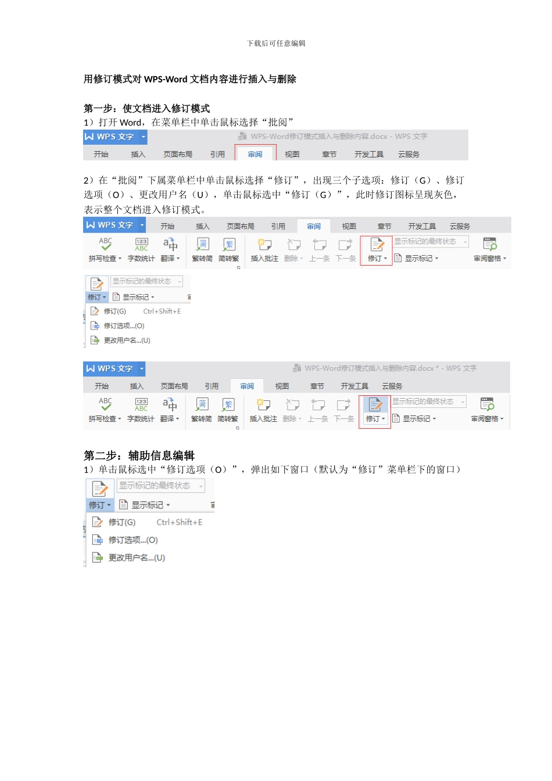Click 审阅 tab in the ribbon without a title bar

click(x=314, y=226)
